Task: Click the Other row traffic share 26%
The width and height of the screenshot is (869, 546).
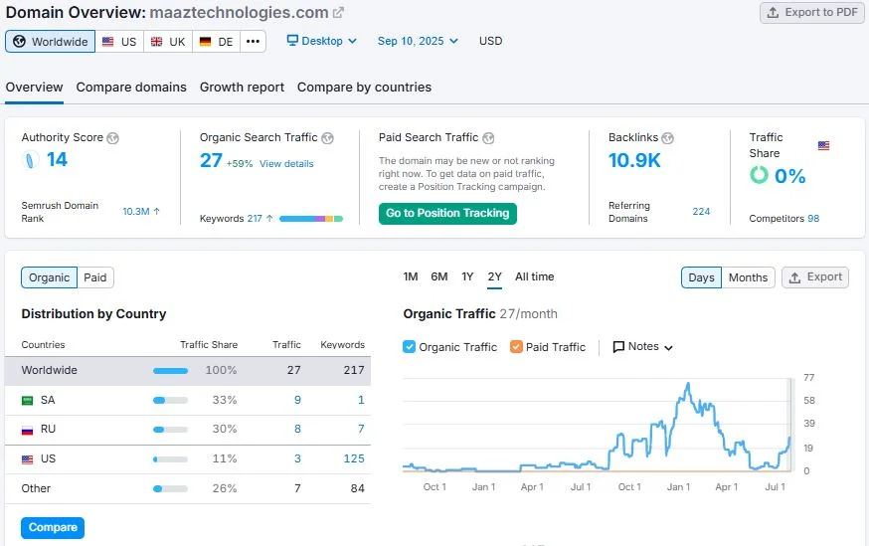Action: pyautogui.click(x=225, y=489)
